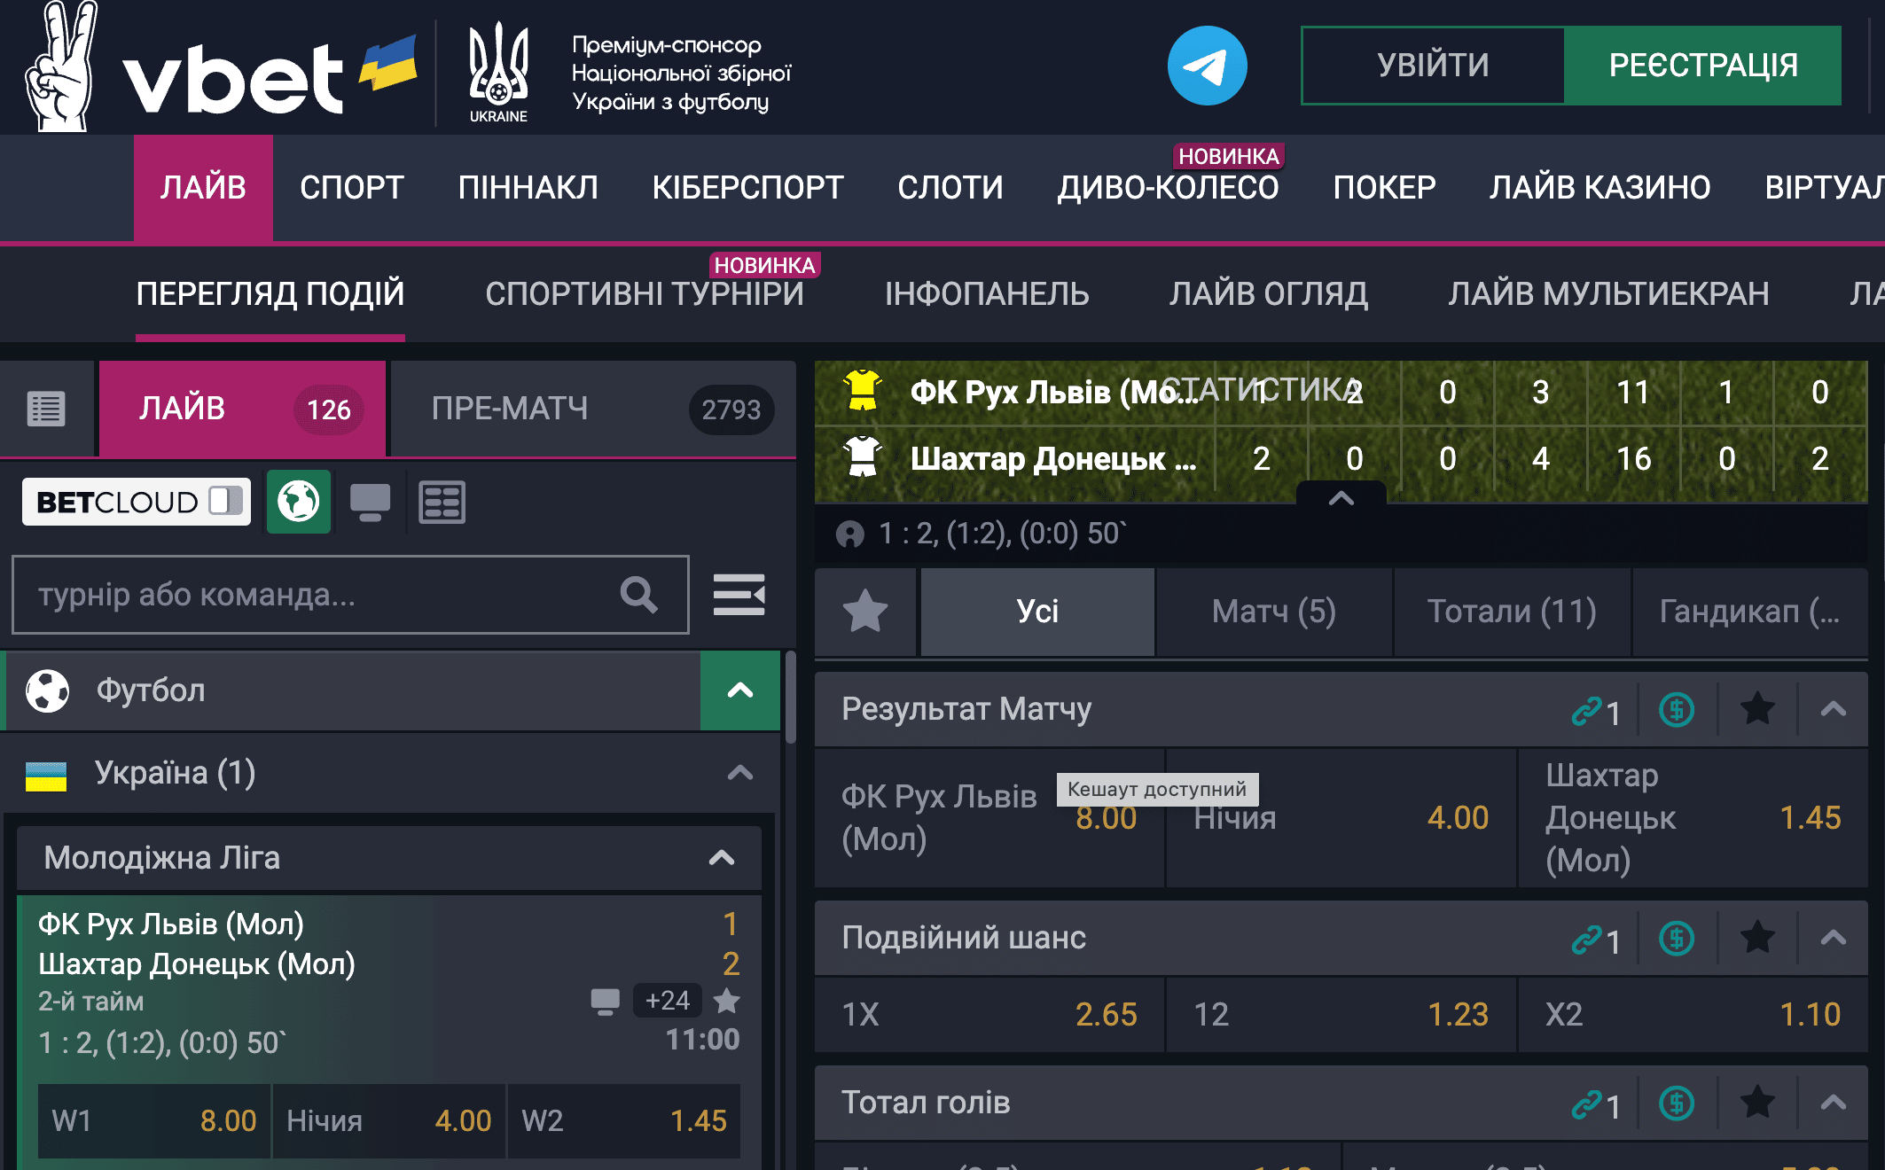Click the sort filter icon beside the search bar
This screenshot has height=1170, width=1885.
tap(740, 595)
